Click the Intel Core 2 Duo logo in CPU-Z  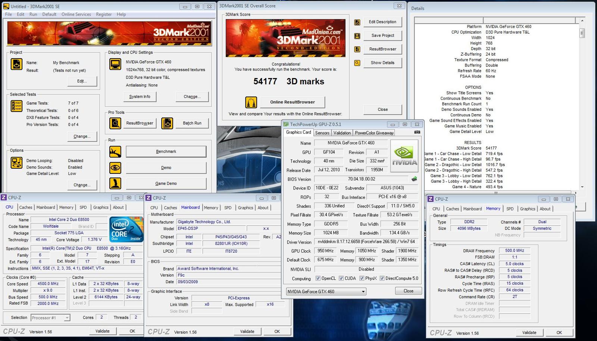pos(126,229)
